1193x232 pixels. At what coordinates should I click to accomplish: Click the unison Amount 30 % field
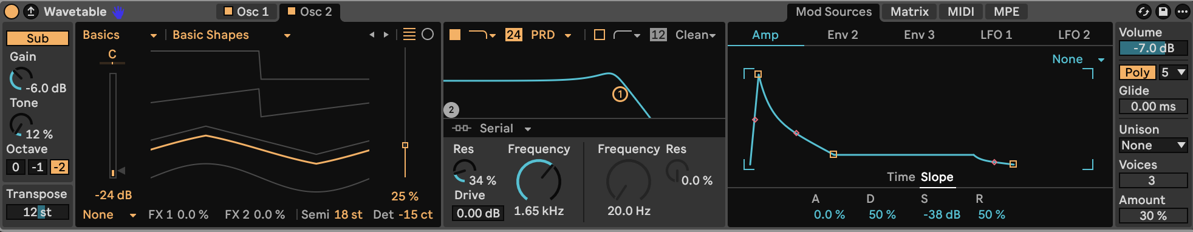click(1154, 216)
